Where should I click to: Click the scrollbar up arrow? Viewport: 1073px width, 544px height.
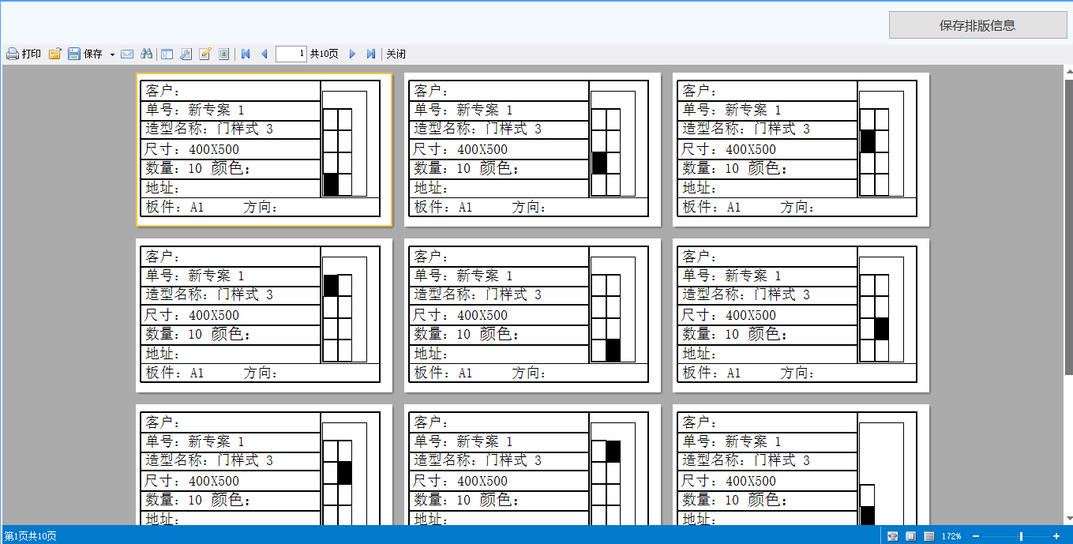tap(1068, 71)
